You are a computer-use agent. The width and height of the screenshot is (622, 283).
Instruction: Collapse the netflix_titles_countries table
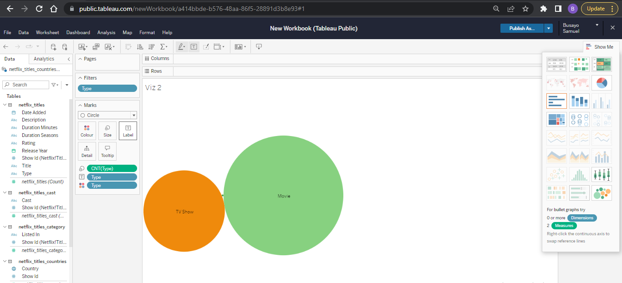(x=4, y=262)
